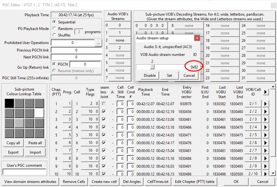Click the User's PGC comment field
277x187 pixels.
[24, 172]
